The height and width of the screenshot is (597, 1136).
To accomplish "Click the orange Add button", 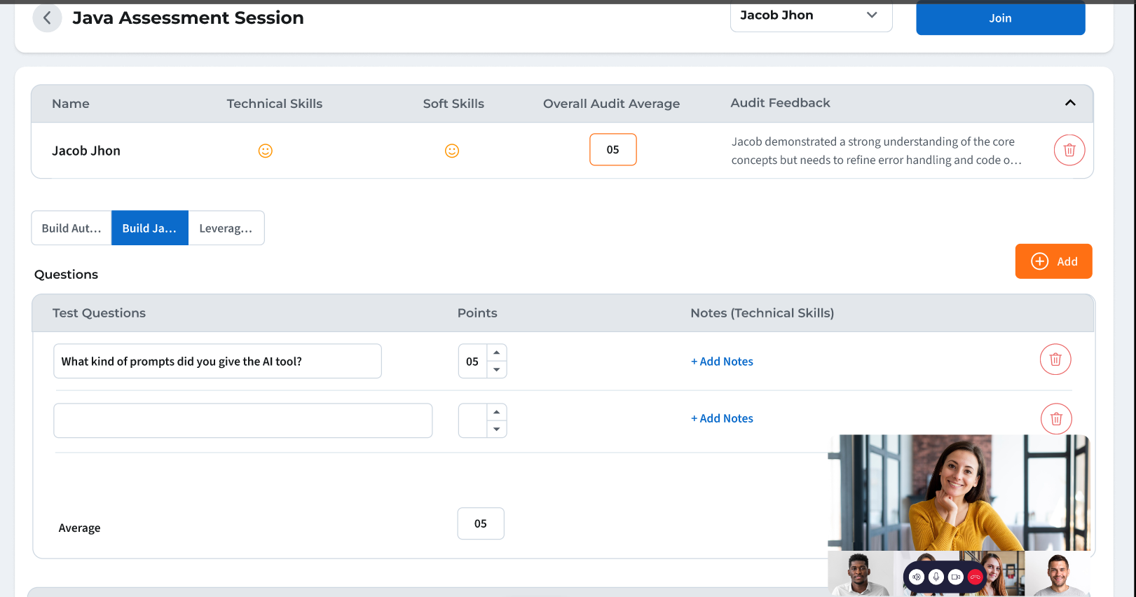I will [x=1053, y=261].
